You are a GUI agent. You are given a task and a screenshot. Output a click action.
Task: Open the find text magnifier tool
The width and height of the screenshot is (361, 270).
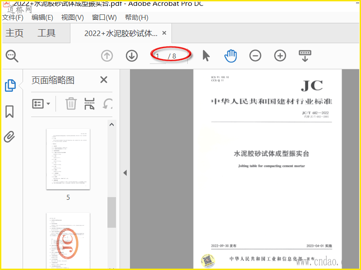coord(12,56)
